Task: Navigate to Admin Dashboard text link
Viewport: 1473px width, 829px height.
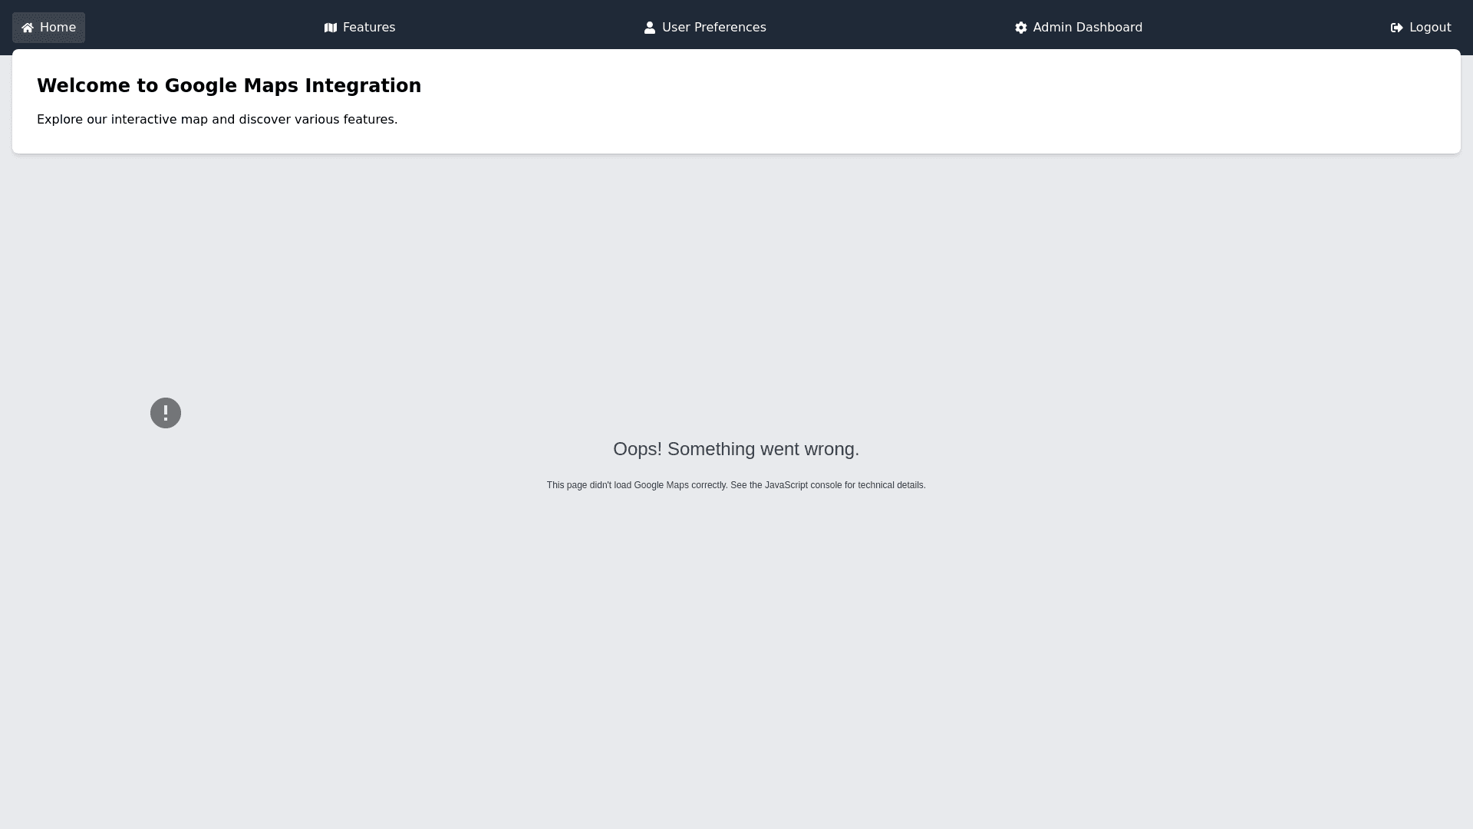Action: pyautogui.click(x=1087, y=28)
